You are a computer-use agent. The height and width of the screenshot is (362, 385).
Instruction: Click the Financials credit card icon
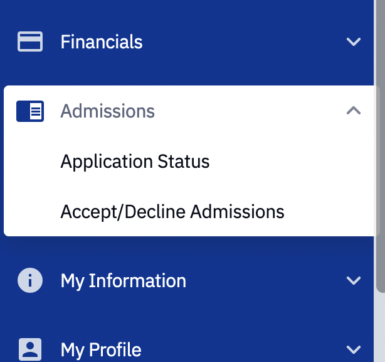(30, 42)
